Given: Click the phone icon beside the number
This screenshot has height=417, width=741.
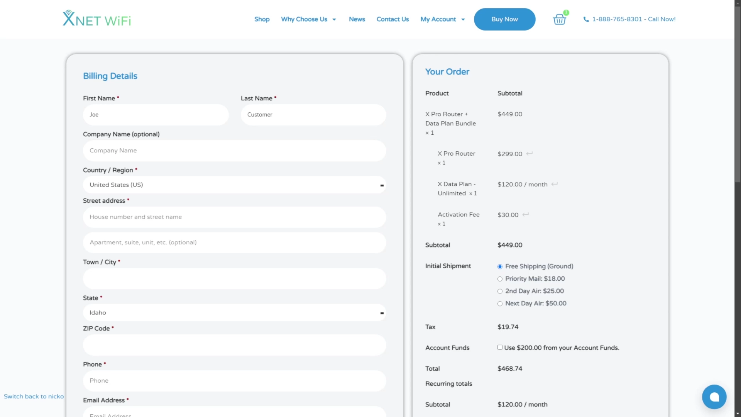Looking at the screenshot, I should click(586, 19).
